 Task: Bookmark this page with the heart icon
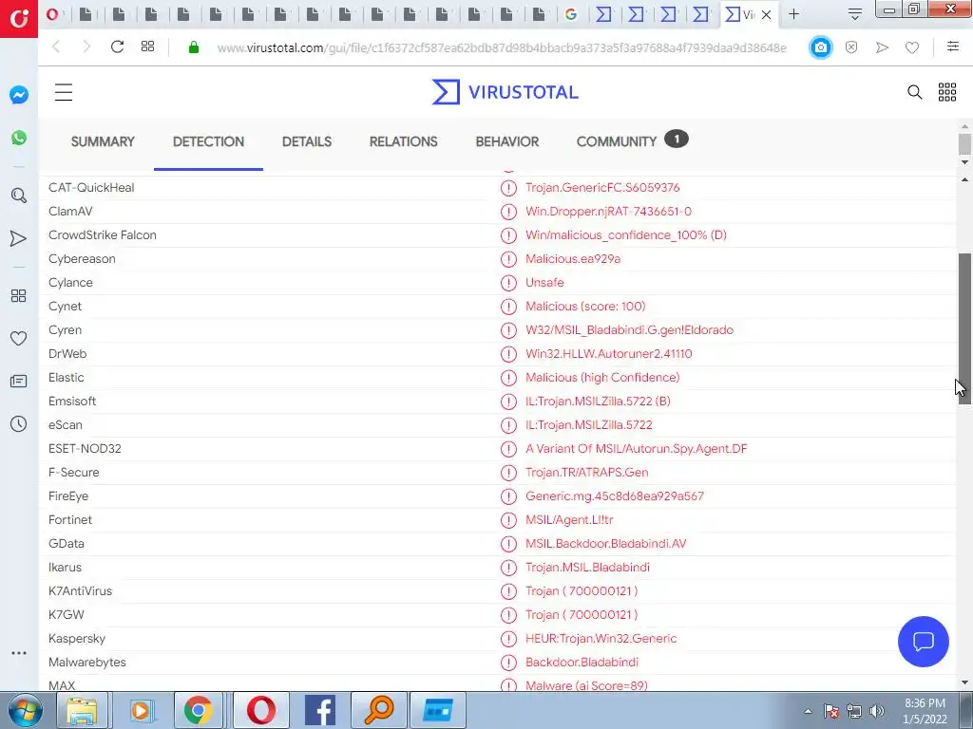[911, 47]
